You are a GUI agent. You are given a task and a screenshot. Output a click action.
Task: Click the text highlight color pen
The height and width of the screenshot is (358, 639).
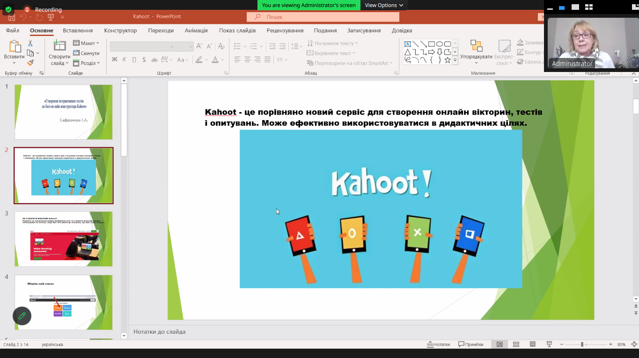point(199,59)
